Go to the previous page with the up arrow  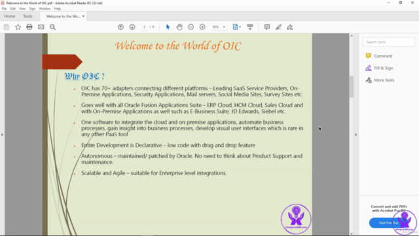(x=120, y=27)
